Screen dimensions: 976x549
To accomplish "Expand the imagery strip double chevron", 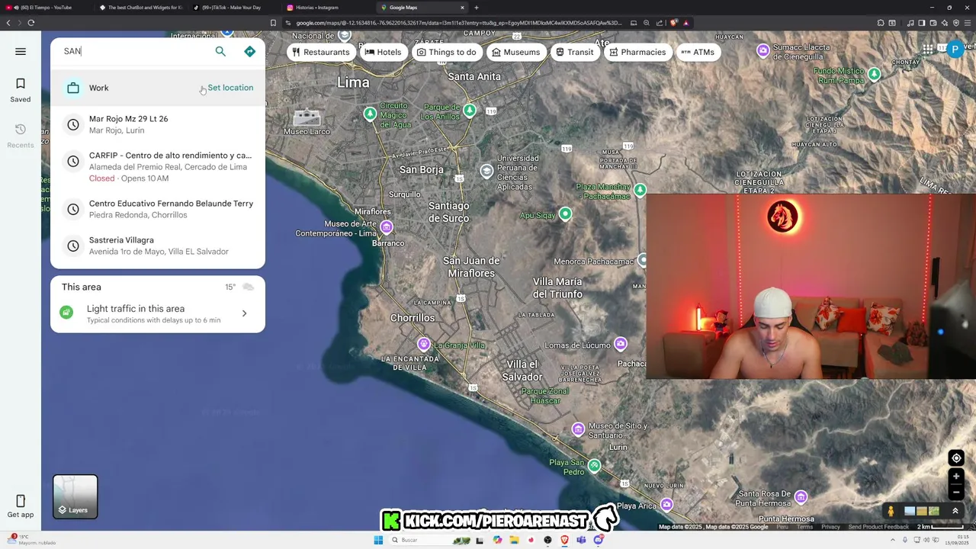I will click(x=955, y=511).
